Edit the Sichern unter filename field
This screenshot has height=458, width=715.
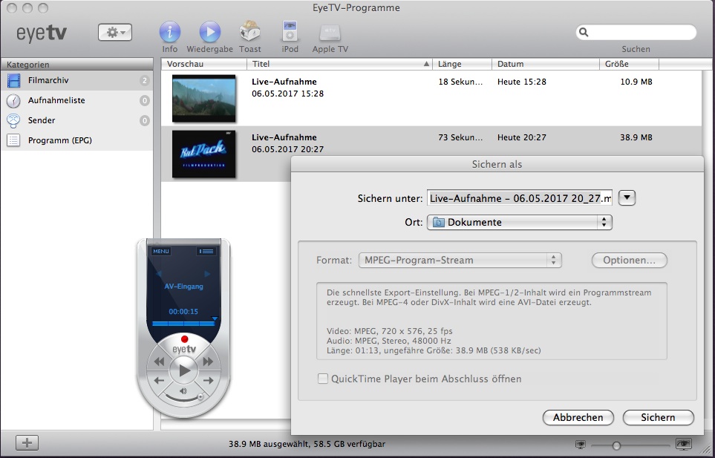point(520,198)
